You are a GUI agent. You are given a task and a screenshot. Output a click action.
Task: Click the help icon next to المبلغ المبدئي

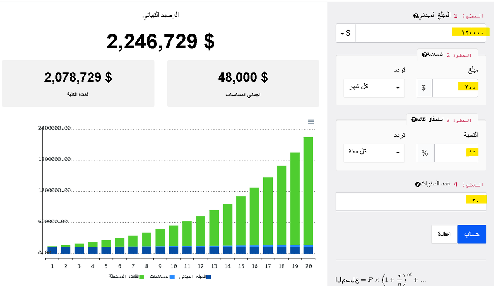coord(415,16)
